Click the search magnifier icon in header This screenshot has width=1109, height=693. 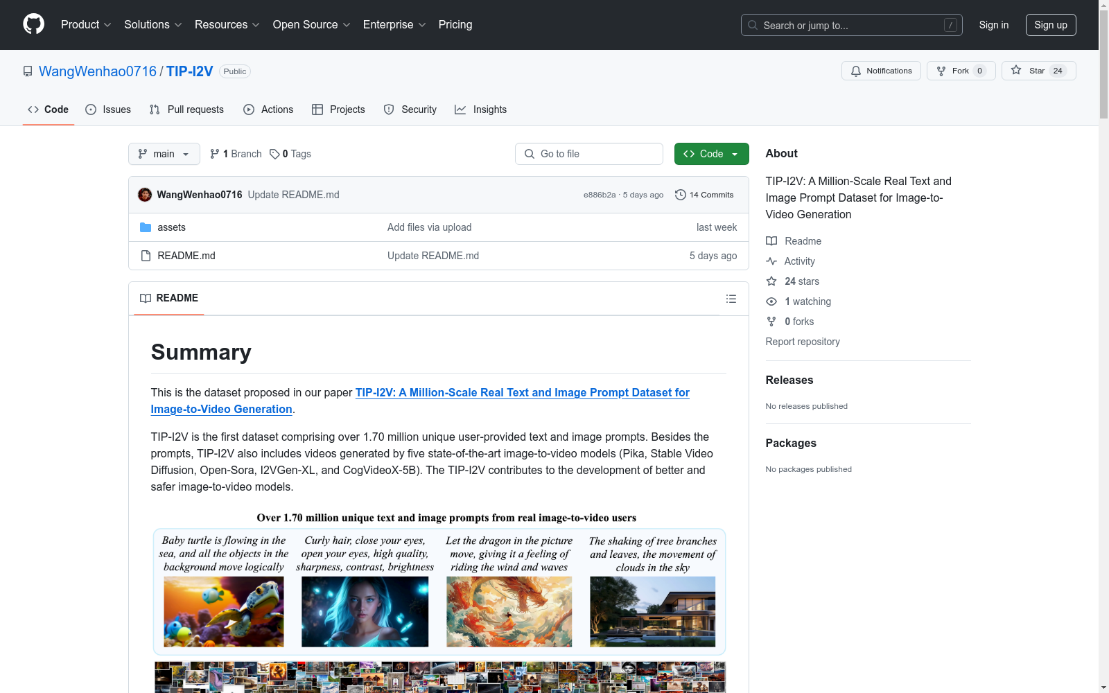click(753, 25)
